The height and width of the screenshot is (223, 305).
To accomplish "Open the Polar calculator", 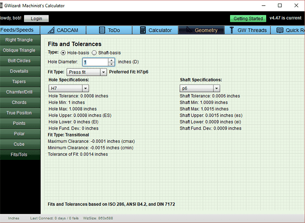I will [x=20, y=134].
